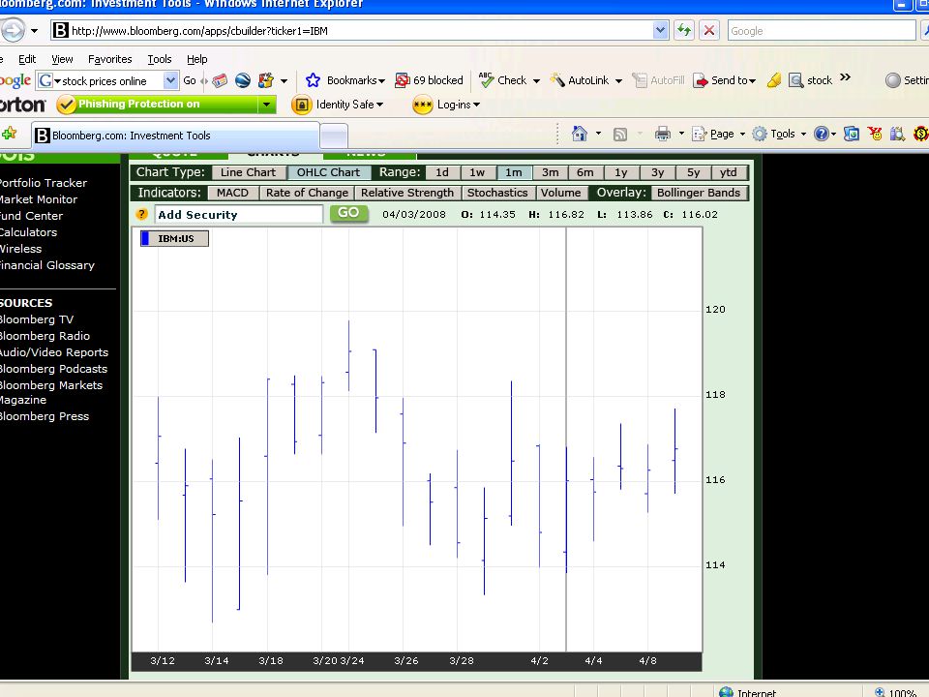Screen dimensions: 929x697
Task: Open the Bloomberg Podcasts link
Action: (x=53, y=369)
